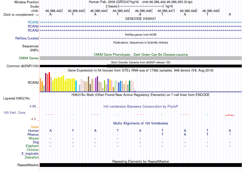Click the chr6:46,386,442-46,386,450 position text
The width and height of the screenshot is (242, 171).
click(x=167, y=2)
